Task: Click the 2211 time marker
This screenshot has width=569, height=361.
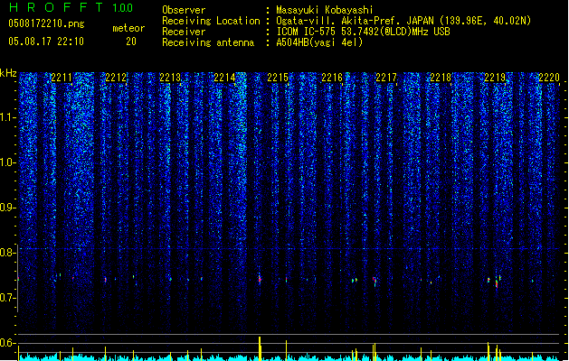Action: coord(62,78)
